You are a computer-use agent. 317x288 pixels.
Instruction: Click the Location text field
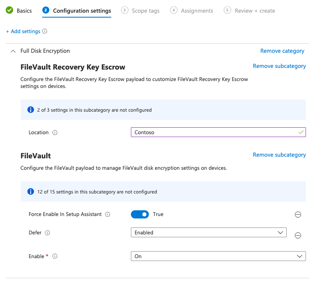tap(215, 133)
